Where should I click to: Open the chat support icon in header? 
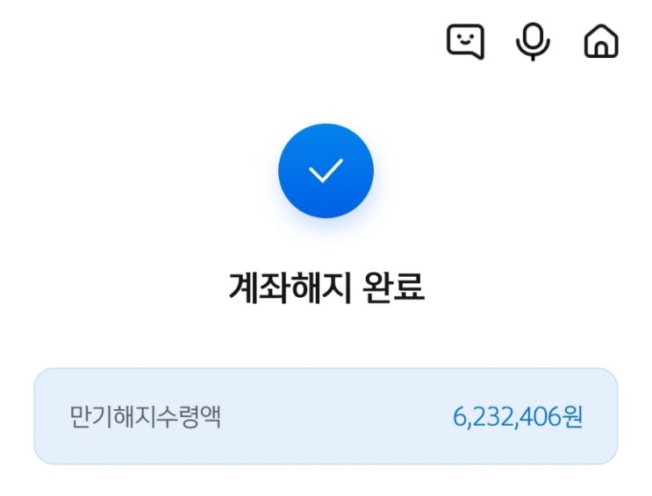(x=465, y=41)
